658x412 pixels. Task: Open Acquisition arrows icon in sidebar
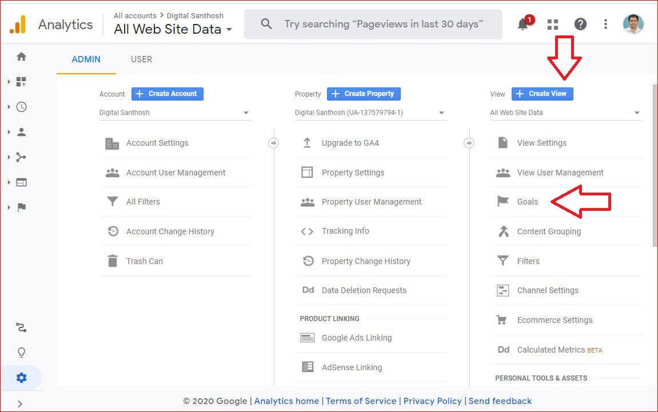click(21, 157)
